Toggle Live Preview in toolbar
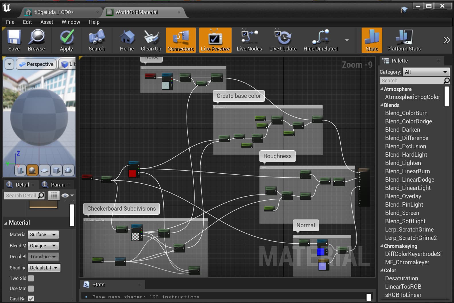 215,40
